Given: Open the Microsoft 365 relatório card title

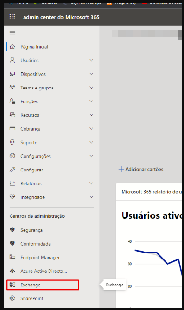Looking at the screenshot, I should pyautogui.click(x=151, y=192).
